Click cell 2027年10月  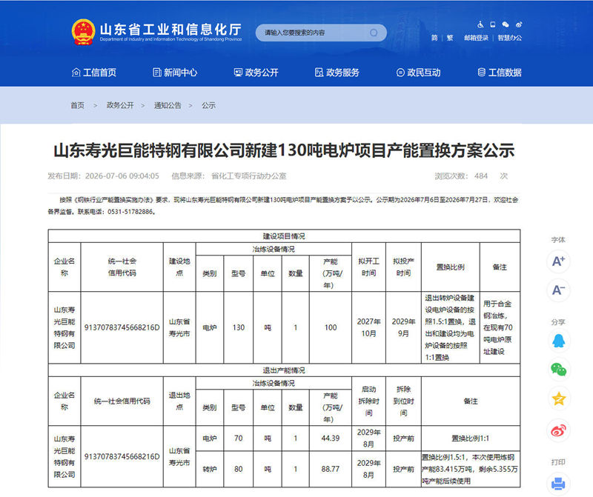tap(368, 327)
